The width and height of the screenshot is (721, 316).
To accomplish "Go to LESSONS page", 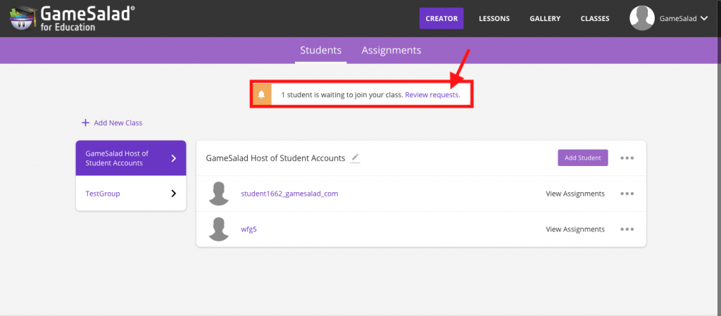I will [x=494, y=19].
